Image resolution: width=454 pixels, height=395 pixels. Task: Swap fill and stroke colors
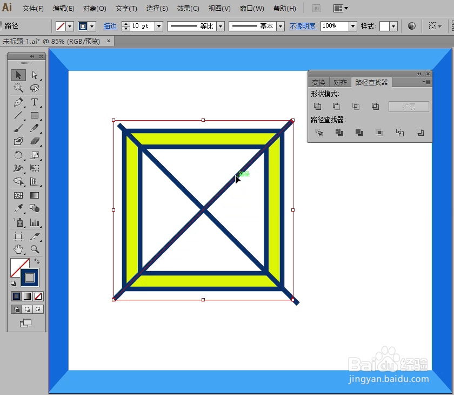tap(37, 261)
